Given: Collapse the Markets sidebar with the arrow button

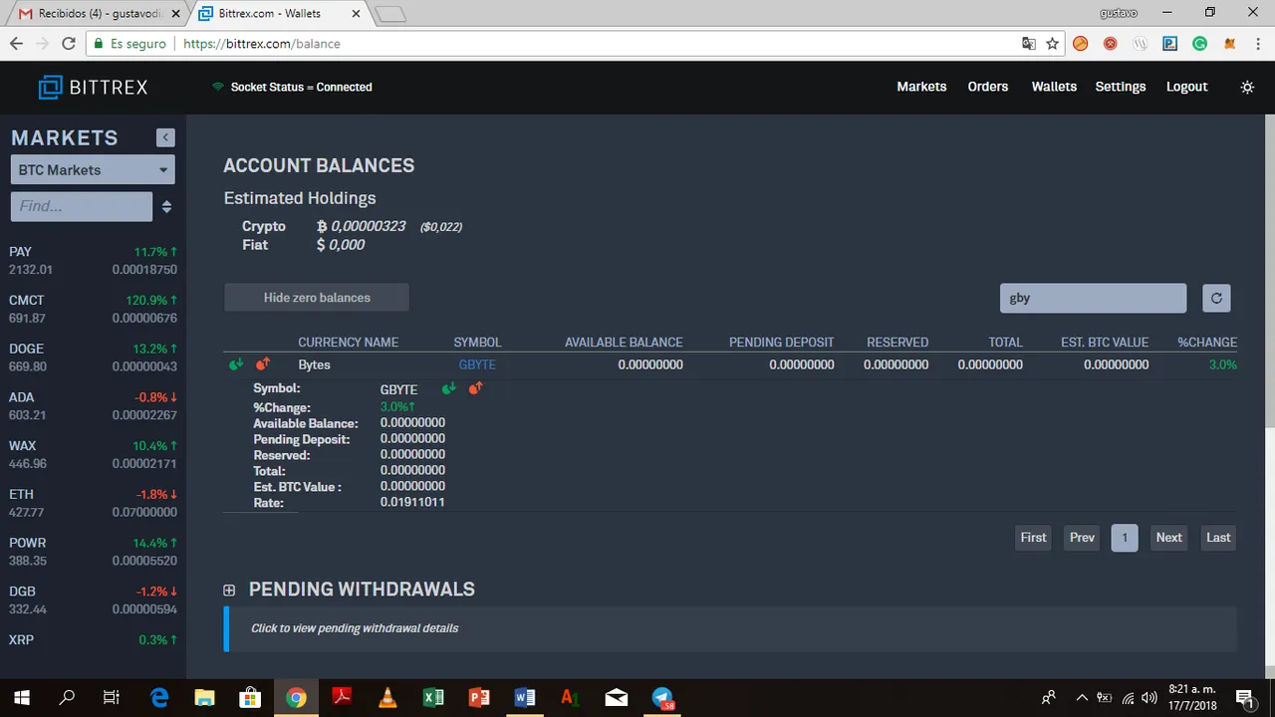Looking at the screenshot, I should [165, 137].
